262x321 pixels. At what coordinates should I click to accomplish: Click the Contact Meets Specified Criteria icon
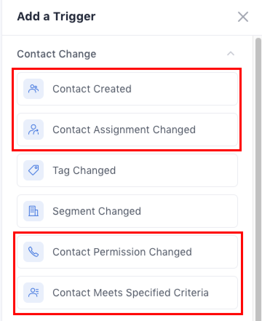(x=33, y=293)
